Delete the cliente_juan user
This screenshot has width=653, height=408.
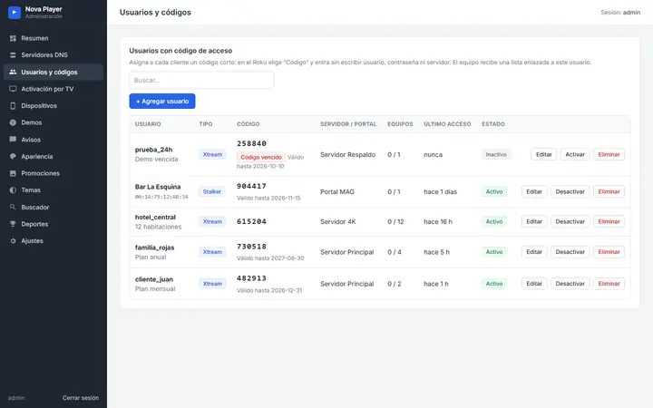coord(609,284)
